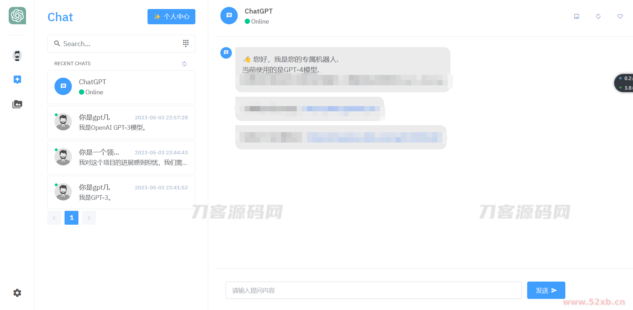This screenshot has height=310, width=633.
Task: Click the search magnifier icon
Action: 57,43
